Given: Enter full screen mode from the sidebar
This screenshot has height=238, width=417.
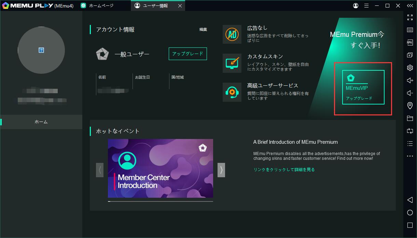Looking at the screenshot, I should [410, 17].
